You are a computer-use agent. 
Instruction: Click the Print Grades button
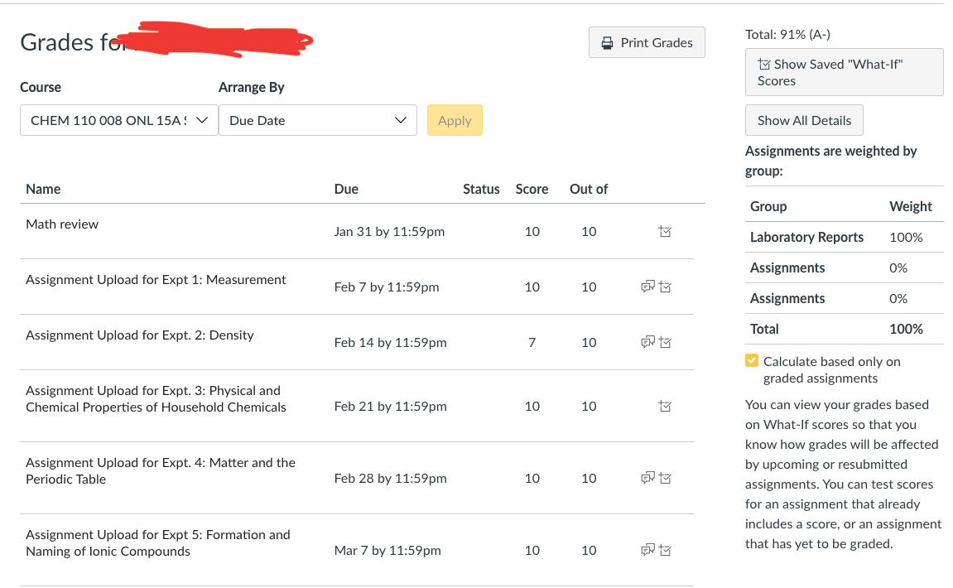click(x=647, y=43)
